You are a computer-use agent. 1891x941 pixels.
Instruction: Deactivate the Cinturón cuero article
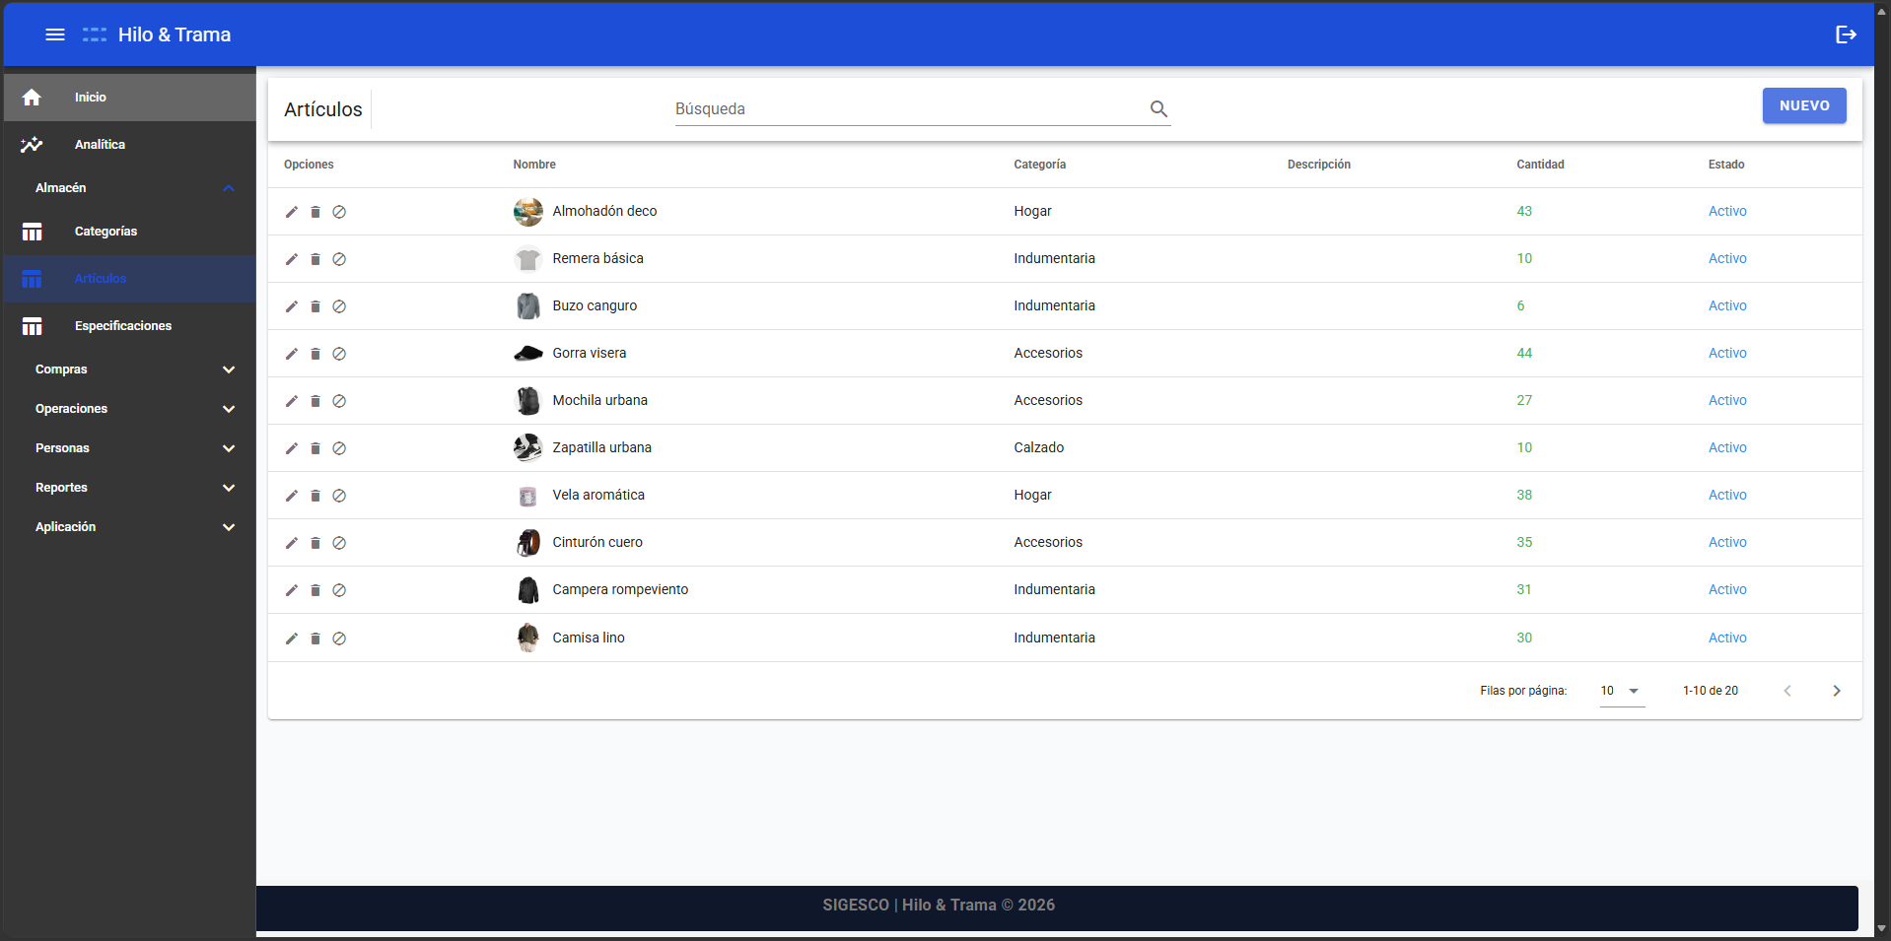[x=339, y=543]
